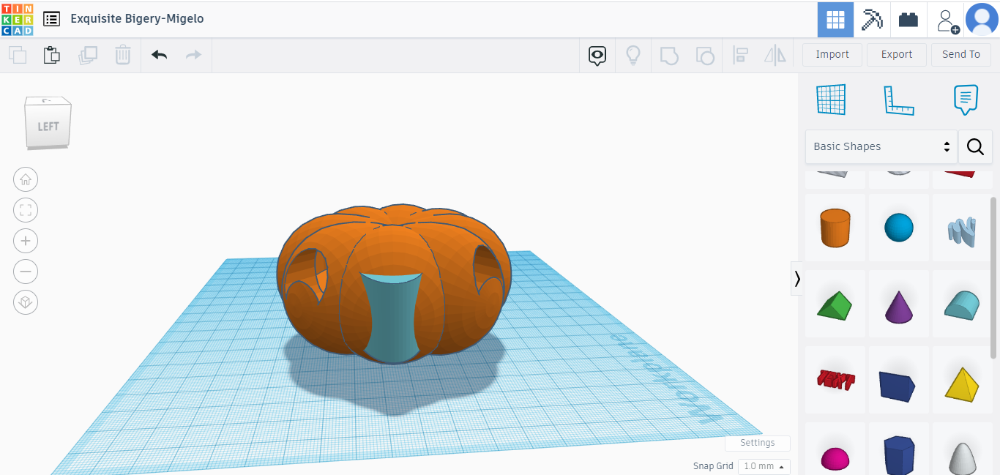Select the orange cylinder shape
1000x475 pixels.
tap(835, 228)
